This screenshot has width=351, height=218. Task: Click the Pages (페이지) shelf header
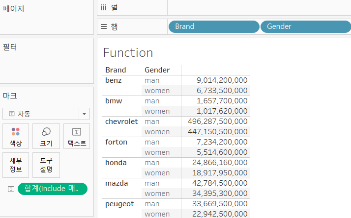tap(13, 9)
